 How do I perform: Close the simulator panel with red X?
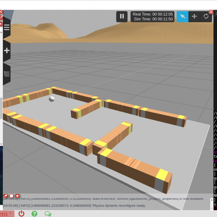[211, 12]
